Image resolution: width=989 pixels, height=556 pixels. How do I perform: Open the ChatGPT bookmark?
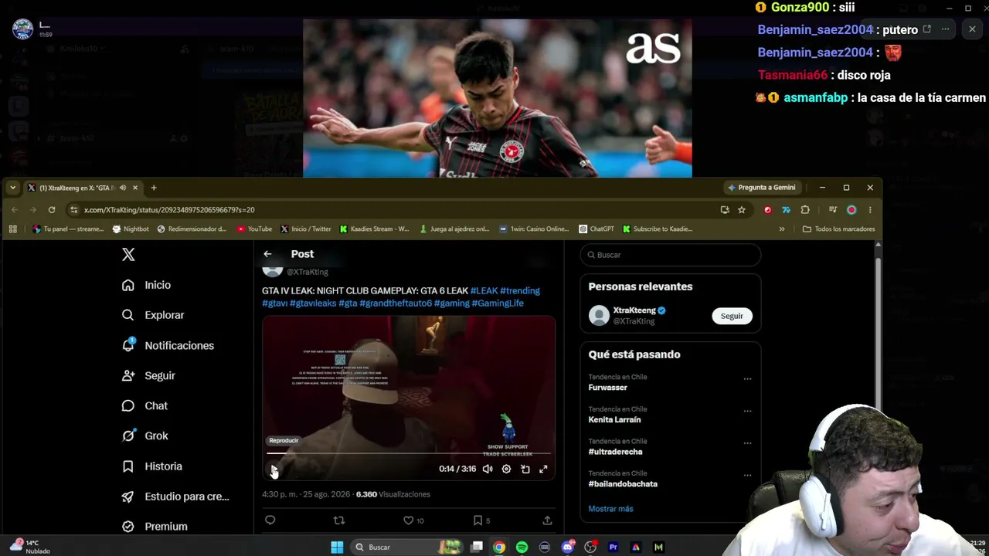(x=596, y=229)
